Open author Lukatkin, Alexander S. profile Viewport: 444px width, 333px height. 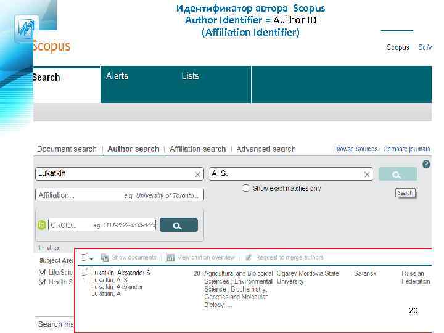(121, 273)
